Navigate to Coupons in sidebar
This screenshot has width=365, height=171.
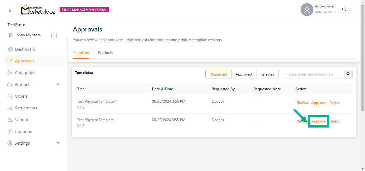pyautogui.click(x=23, y=132)
